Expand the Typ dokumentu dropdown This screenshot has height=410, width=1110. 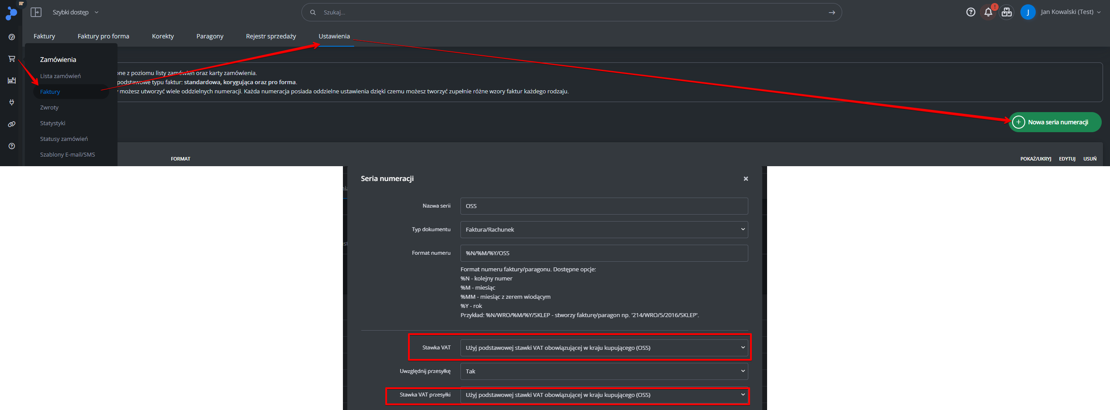pos(604,229)
